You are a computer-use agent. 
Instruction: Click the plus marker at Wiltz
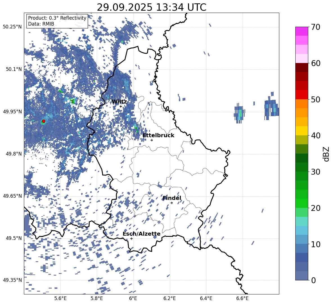tap(121, 106)
